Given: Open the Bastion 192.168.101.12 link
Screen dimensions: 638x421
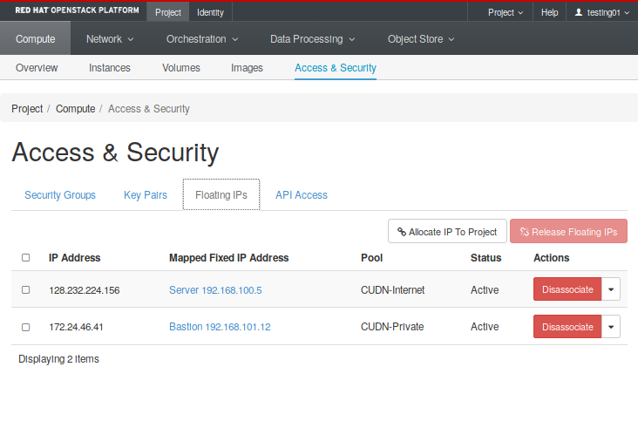Looking at the screenshot, I should pyautogui.click(x=220, y=327).
